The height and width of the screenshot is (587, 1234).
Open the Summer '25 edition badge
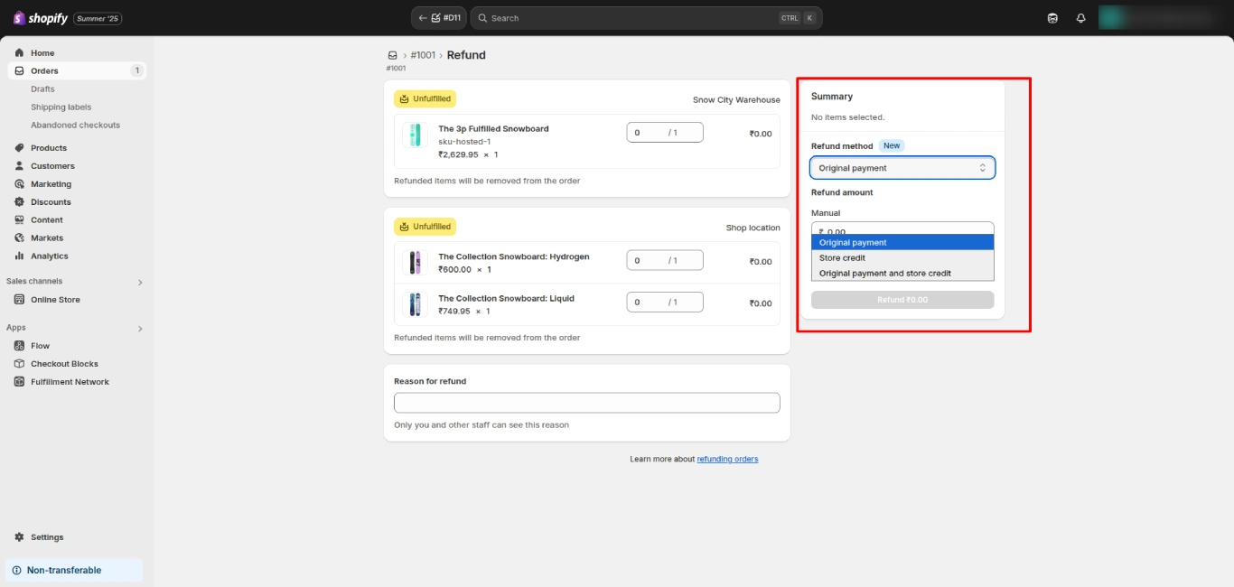(x=98, y=18)
